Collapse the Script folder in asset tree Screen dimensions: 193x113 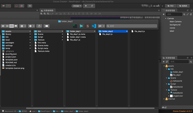166,84
